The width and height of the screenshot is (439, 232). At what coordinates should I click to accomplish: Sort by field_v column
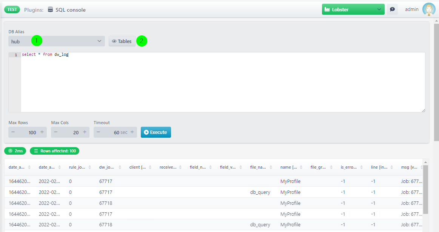tap(231, 167)
